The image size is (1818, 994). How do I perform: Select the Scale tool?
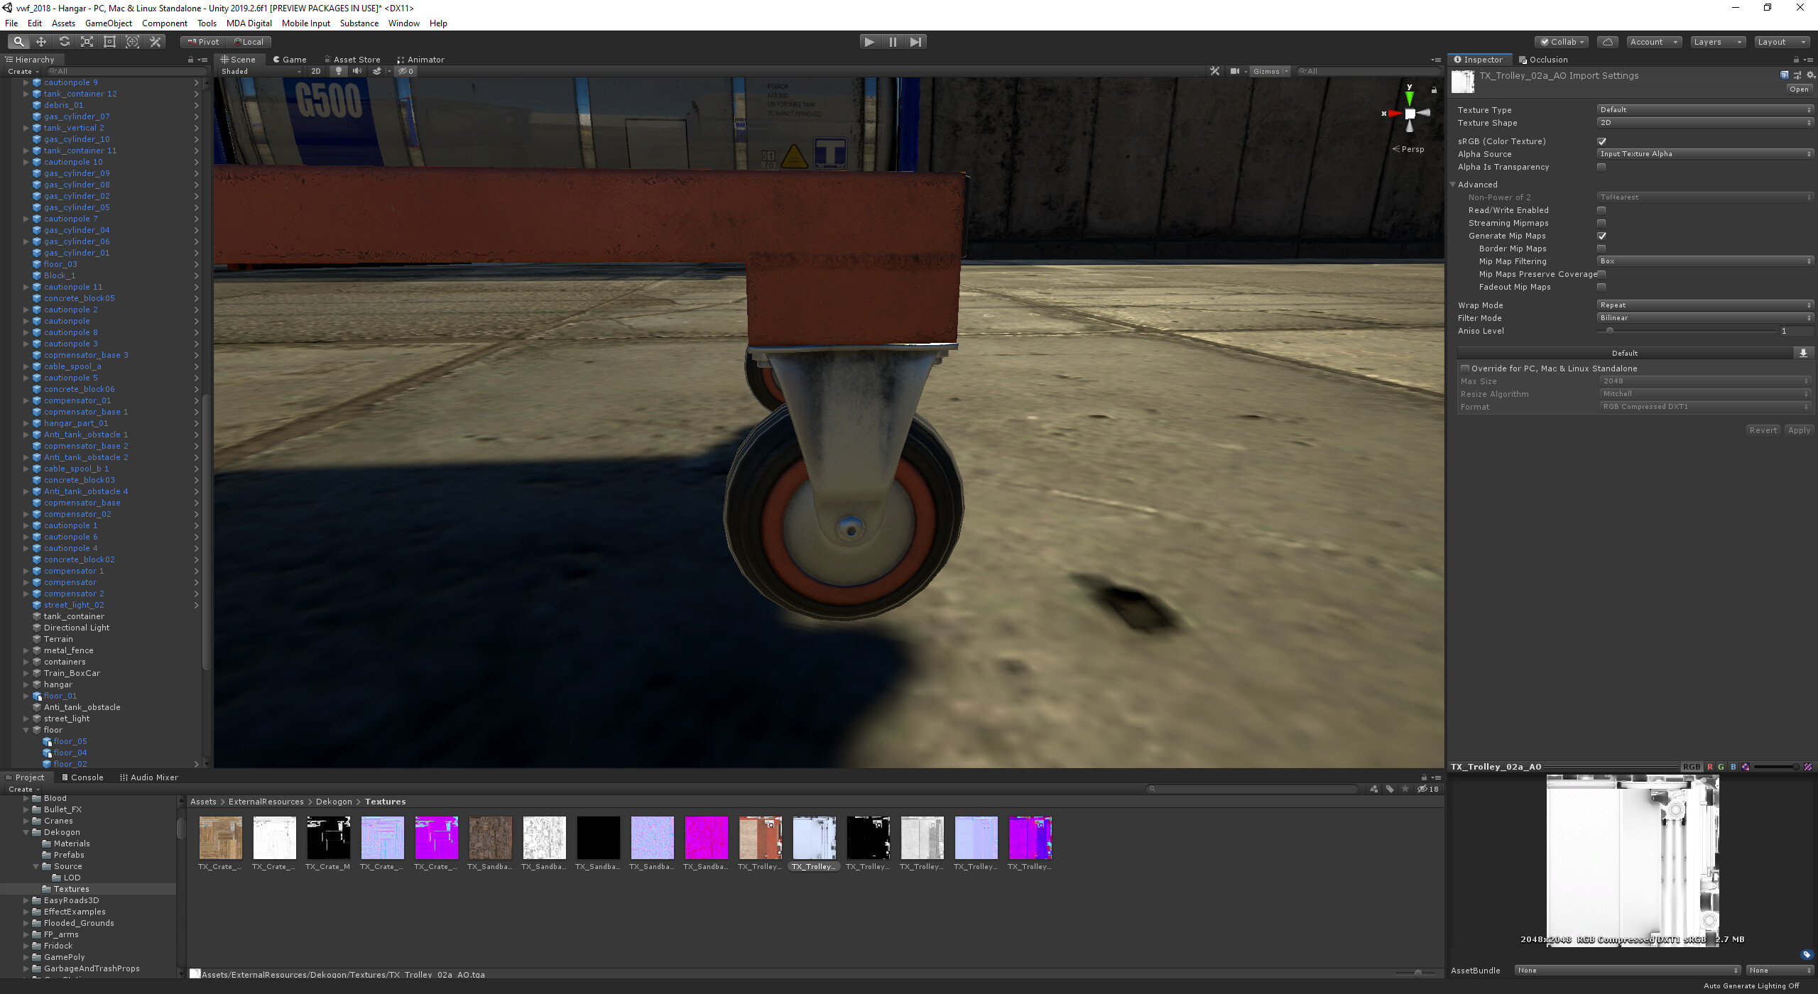(x=87, y=42)
